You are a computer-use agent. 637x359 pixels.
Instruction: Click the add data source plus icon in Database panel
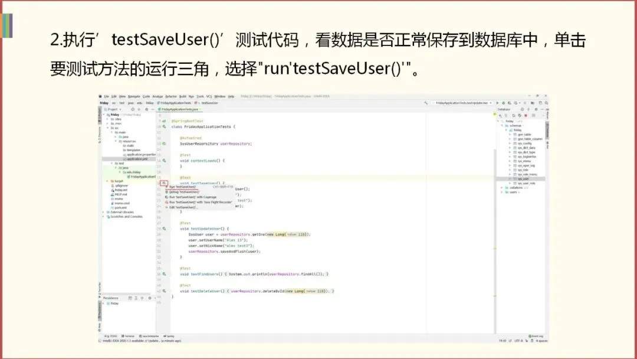[500, 116]
